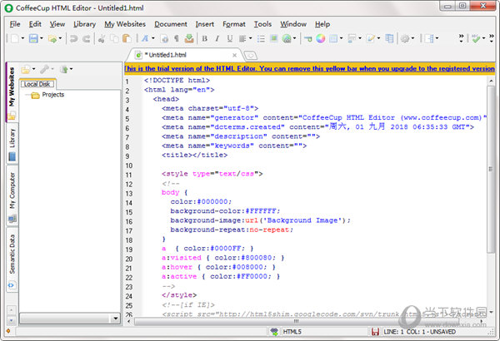Image resolution: width=500 pixels, height=341 pixels.
Task: Toggle Underline formatting
Action: tap(230, 39)
